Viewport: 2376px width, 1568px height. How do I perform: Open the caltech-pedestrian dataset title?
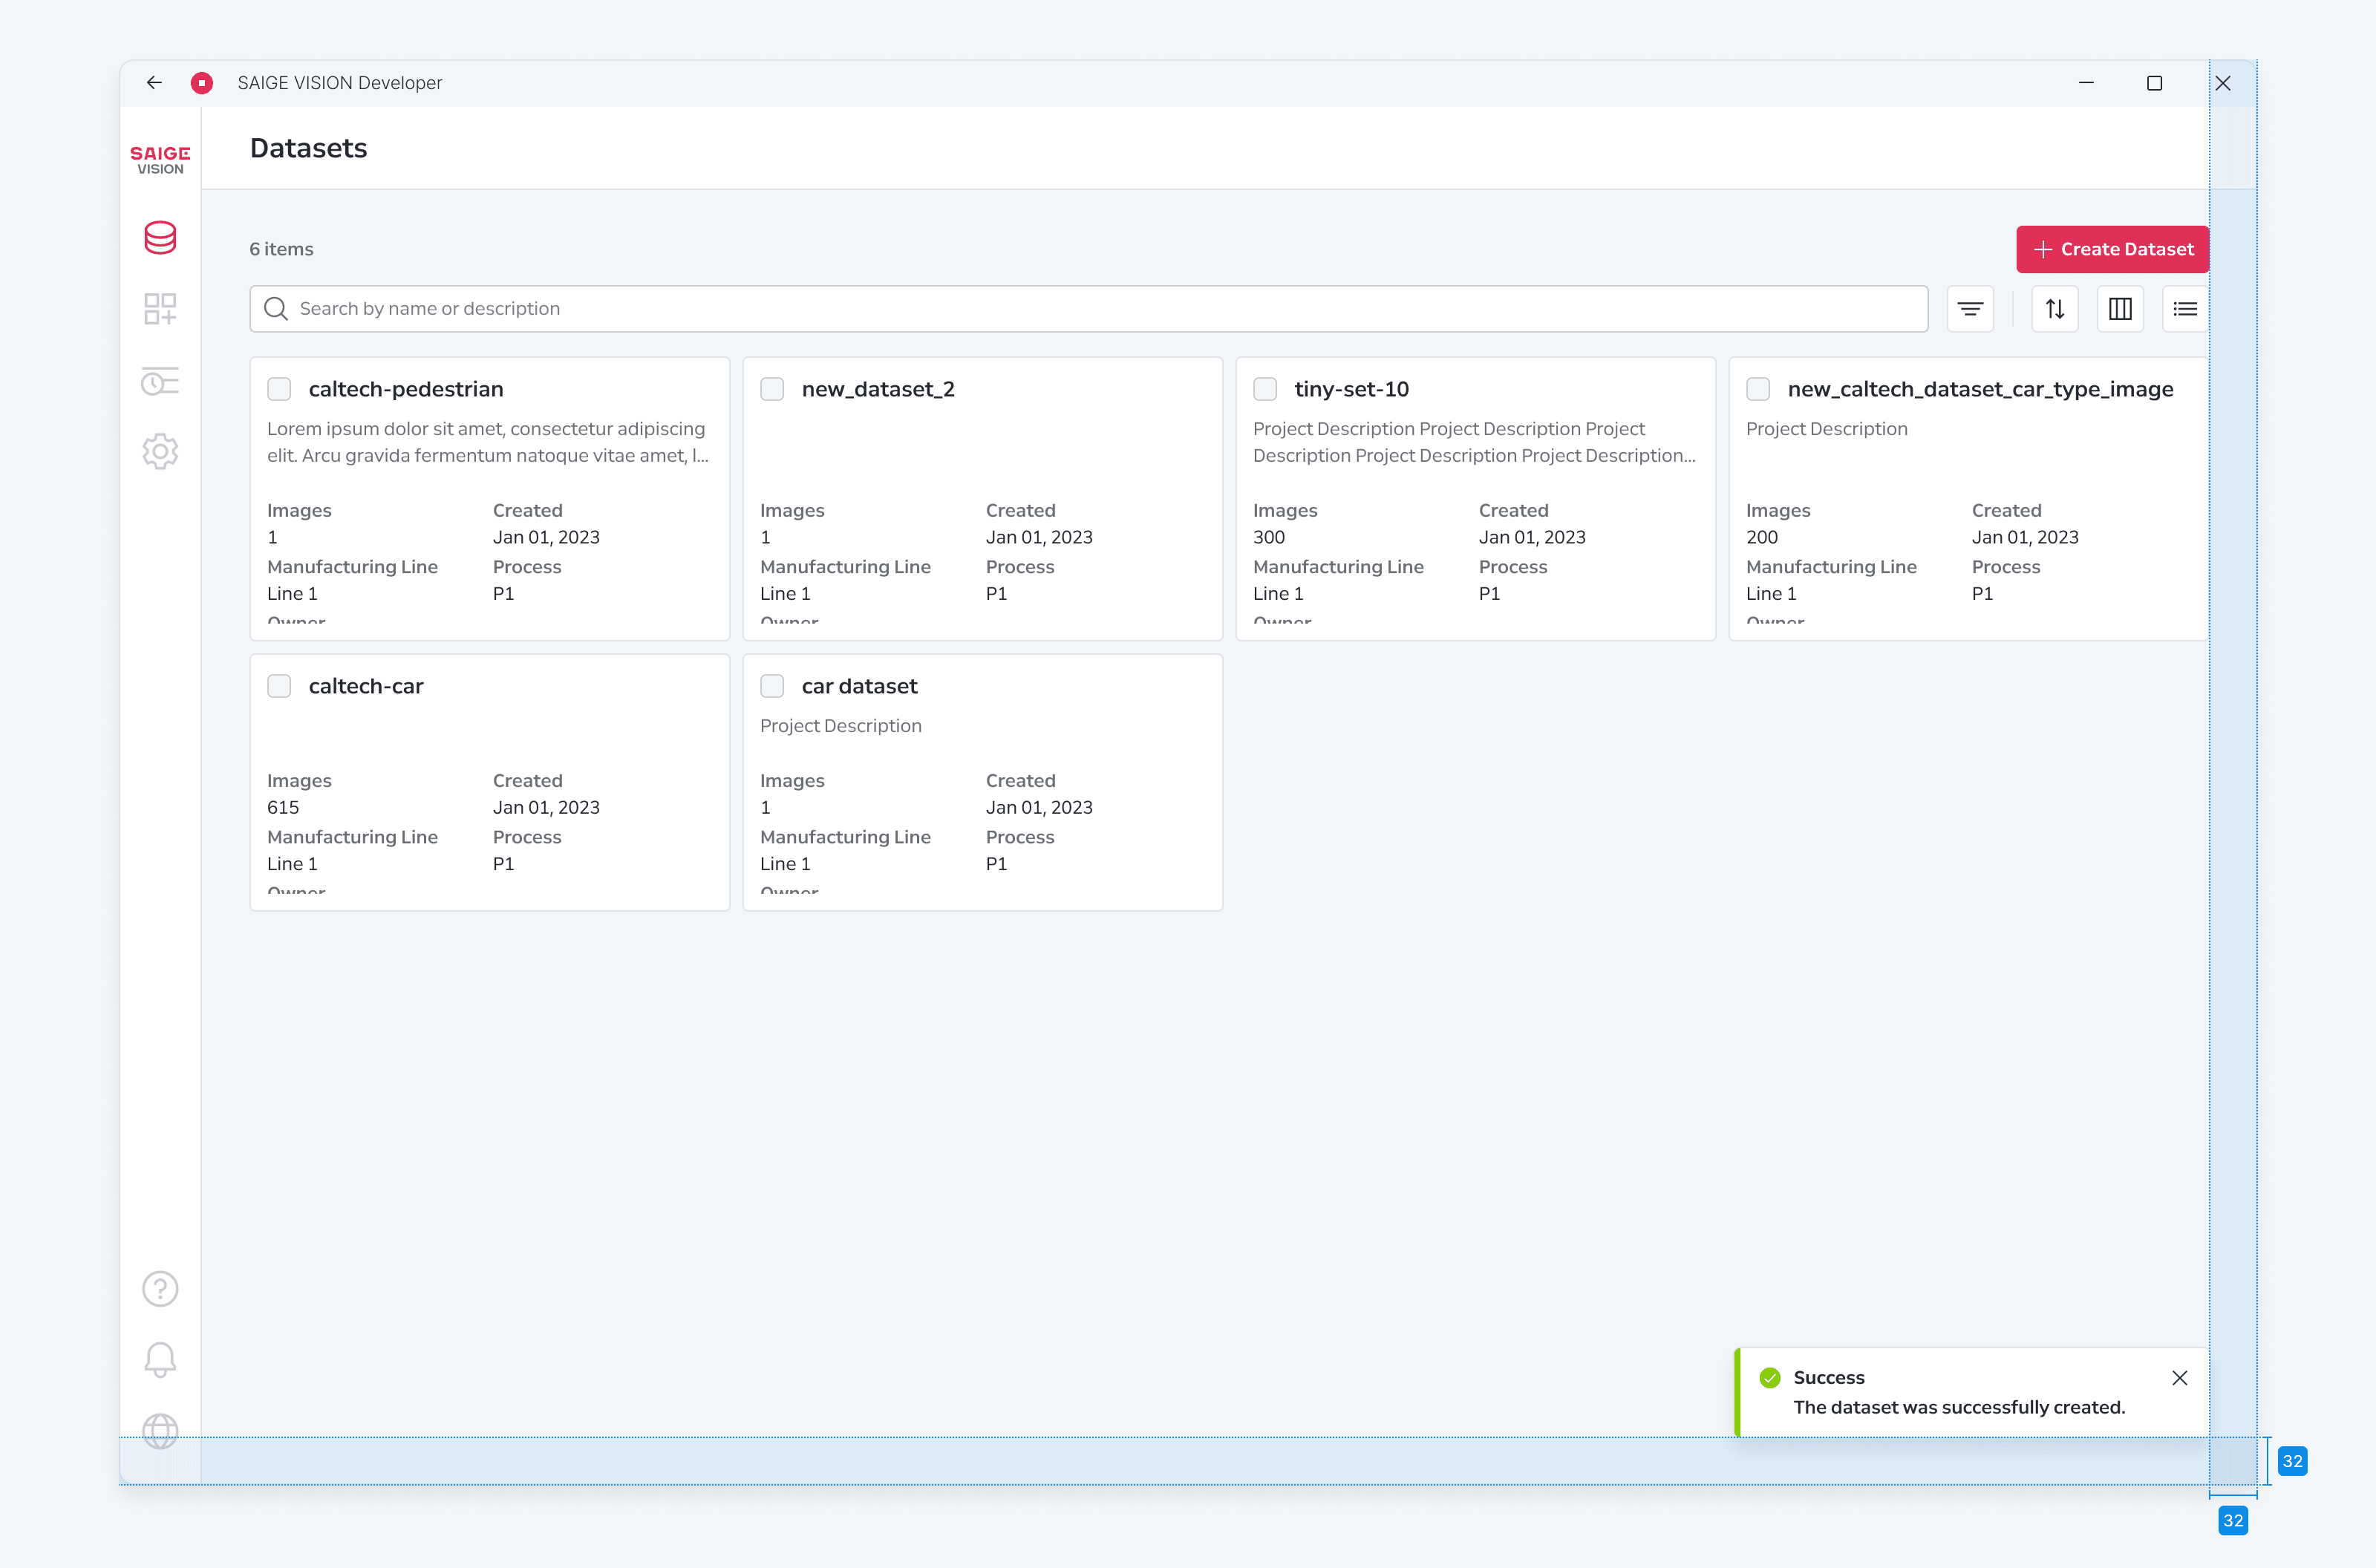coord(406,389)
